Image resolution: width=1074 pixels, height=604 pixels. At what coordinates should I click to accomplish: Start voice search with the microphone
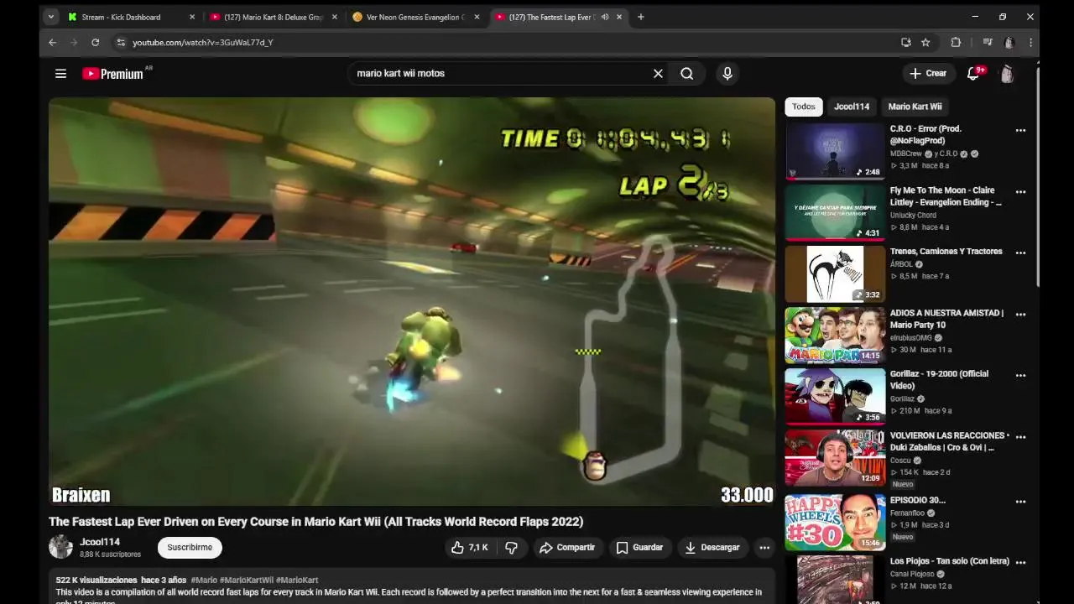pyautogui.click(x=727, y=74)
